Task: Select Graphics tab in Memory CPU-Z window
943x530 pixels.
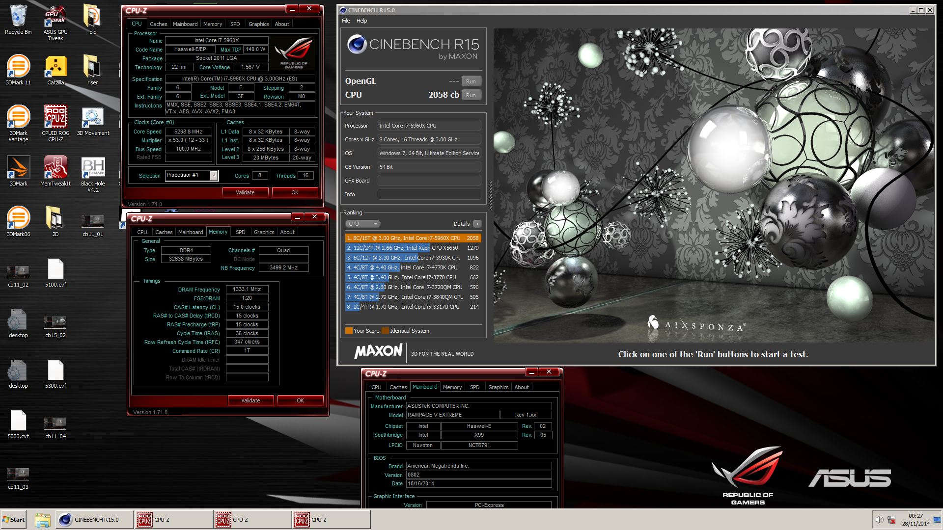Action: 264,232
